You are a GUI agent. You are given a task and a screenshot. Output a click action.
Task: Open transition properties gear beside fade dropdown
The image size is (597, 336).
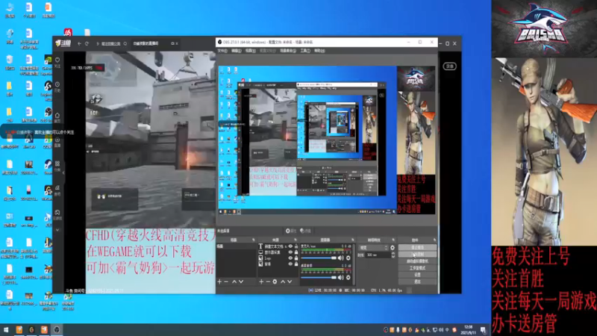point(393,248)
